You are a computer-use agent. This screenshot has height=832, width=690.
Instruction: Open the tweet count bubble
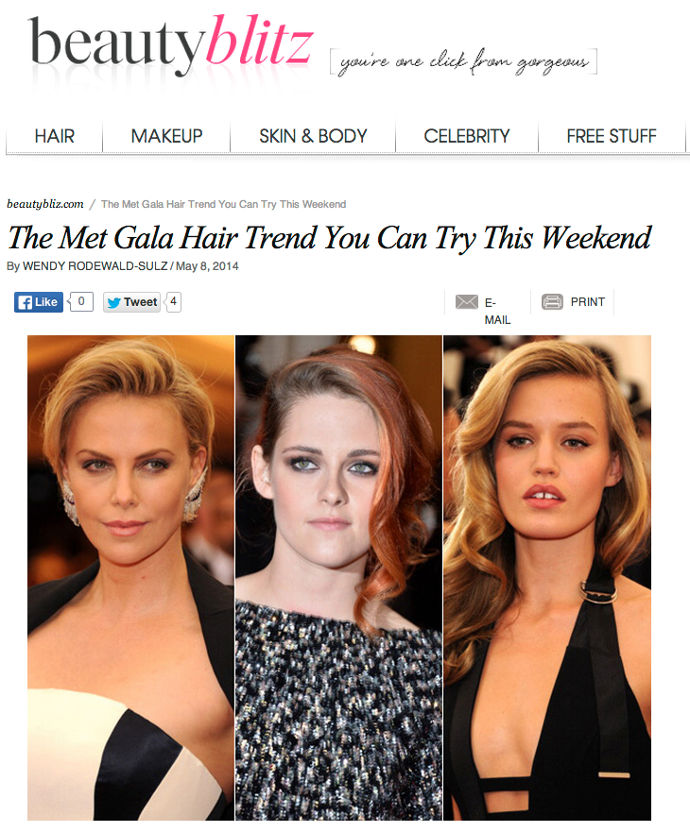pyautogui.click(x=173, y=301)
